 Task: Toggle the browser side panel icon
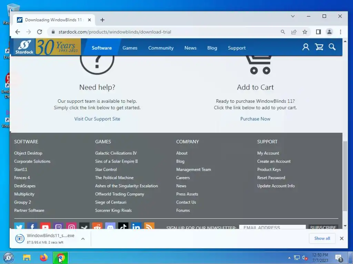pos(318,32)
